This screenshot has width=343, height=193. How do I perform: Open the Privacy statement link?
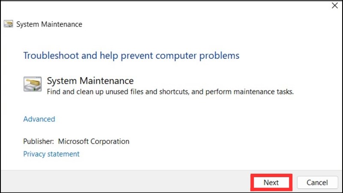51,154
